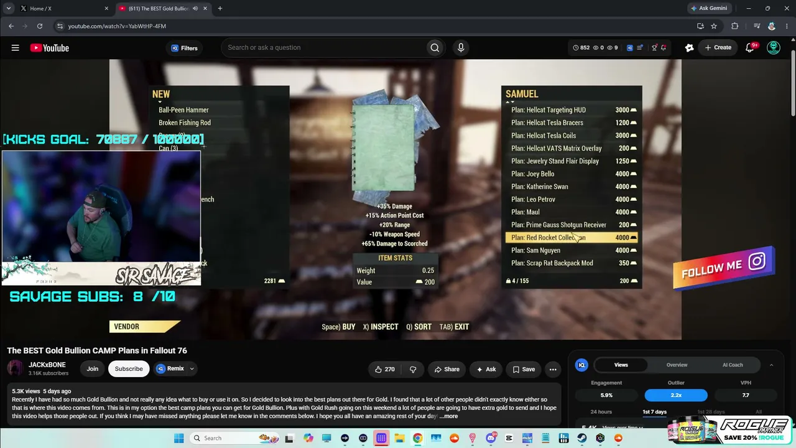The image size is (796, 448).
Task: Subscribe to JACKxBONE channel
Action: pos(129,369)
